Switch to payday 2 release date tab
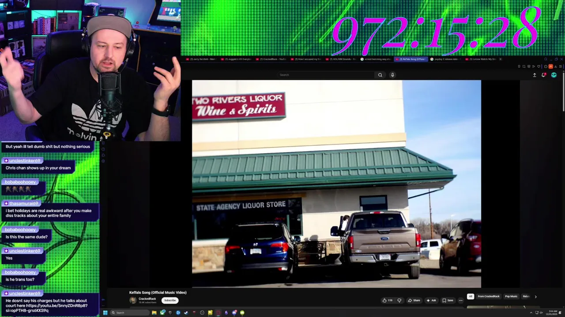Screen dimensions: 565x317 [x=446, y=59]
